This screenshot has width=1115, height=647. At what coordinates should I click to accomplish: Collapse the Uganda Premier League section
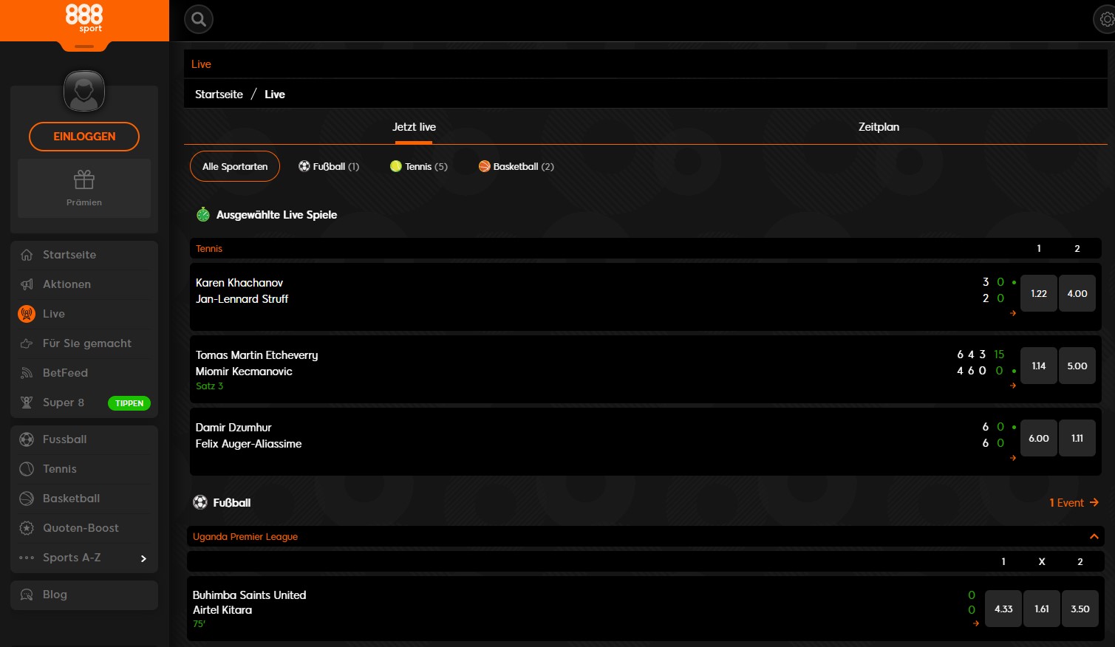click(x=1094, y=537)
